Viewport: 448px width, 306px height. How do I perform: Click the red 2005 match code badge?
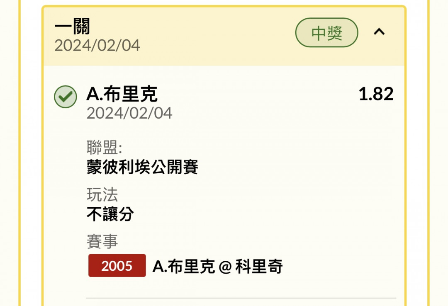tap(117, 265)
